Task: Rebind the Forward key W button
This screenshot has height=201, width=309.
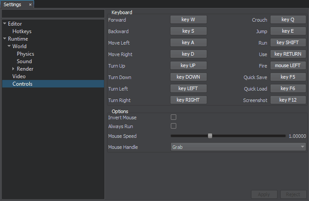Action: point(188,20)
